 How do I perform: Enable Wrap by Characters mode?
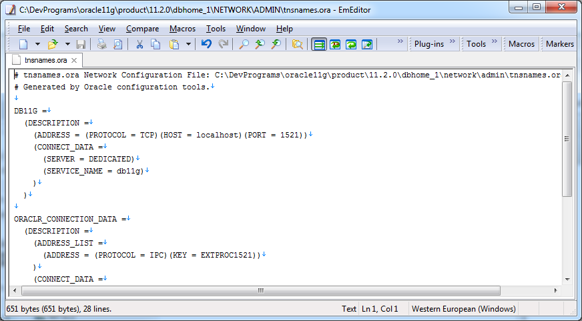pyautogui.click(x=335, y=44)
